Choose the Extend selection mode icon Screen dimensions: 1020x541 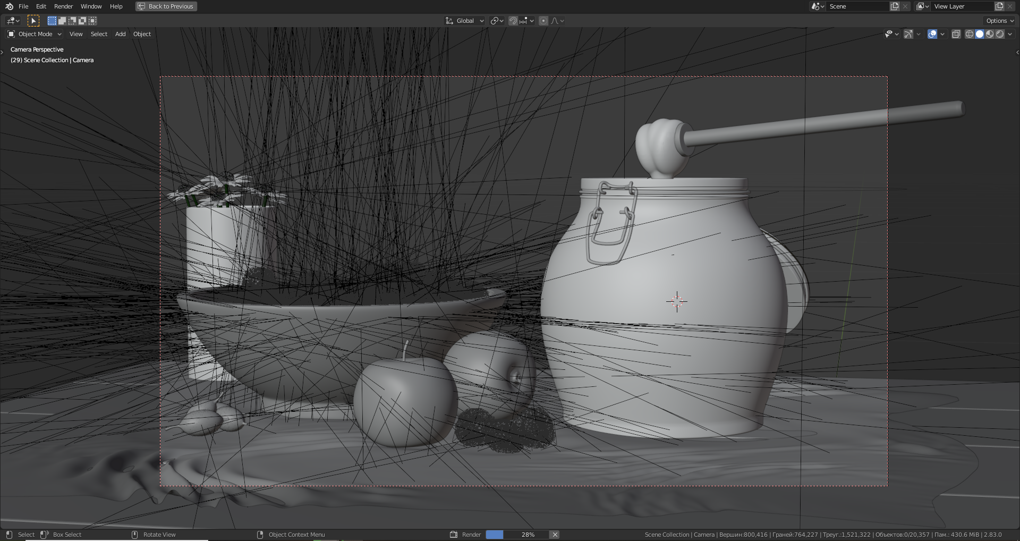(62, 21)
